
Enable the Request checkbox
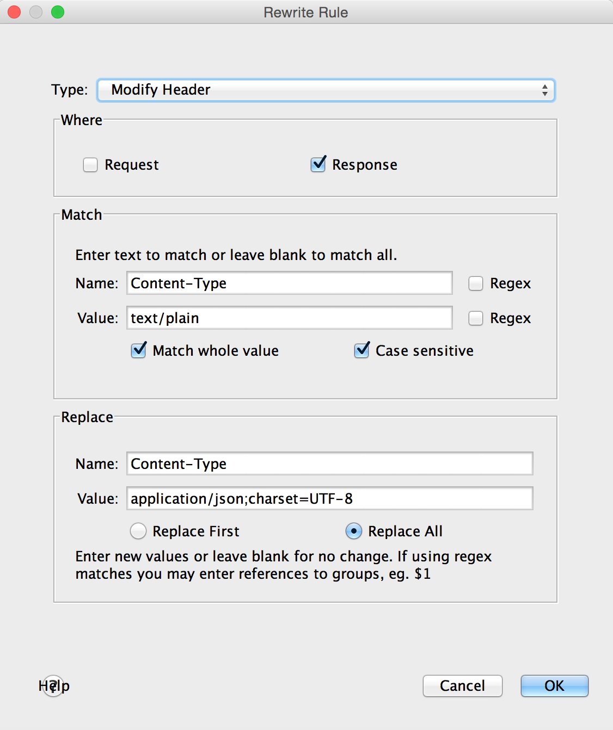point(90,165)
